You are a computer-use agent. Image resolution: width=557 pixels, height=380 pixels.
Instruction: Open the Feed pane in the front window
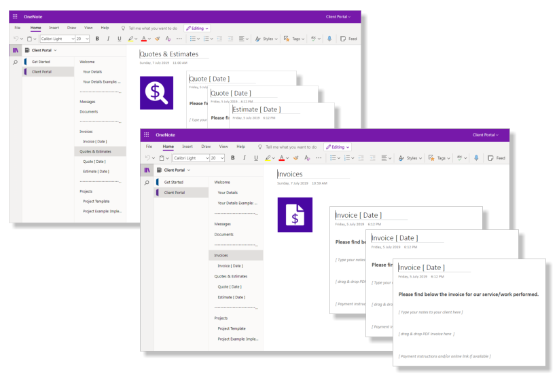497,158
